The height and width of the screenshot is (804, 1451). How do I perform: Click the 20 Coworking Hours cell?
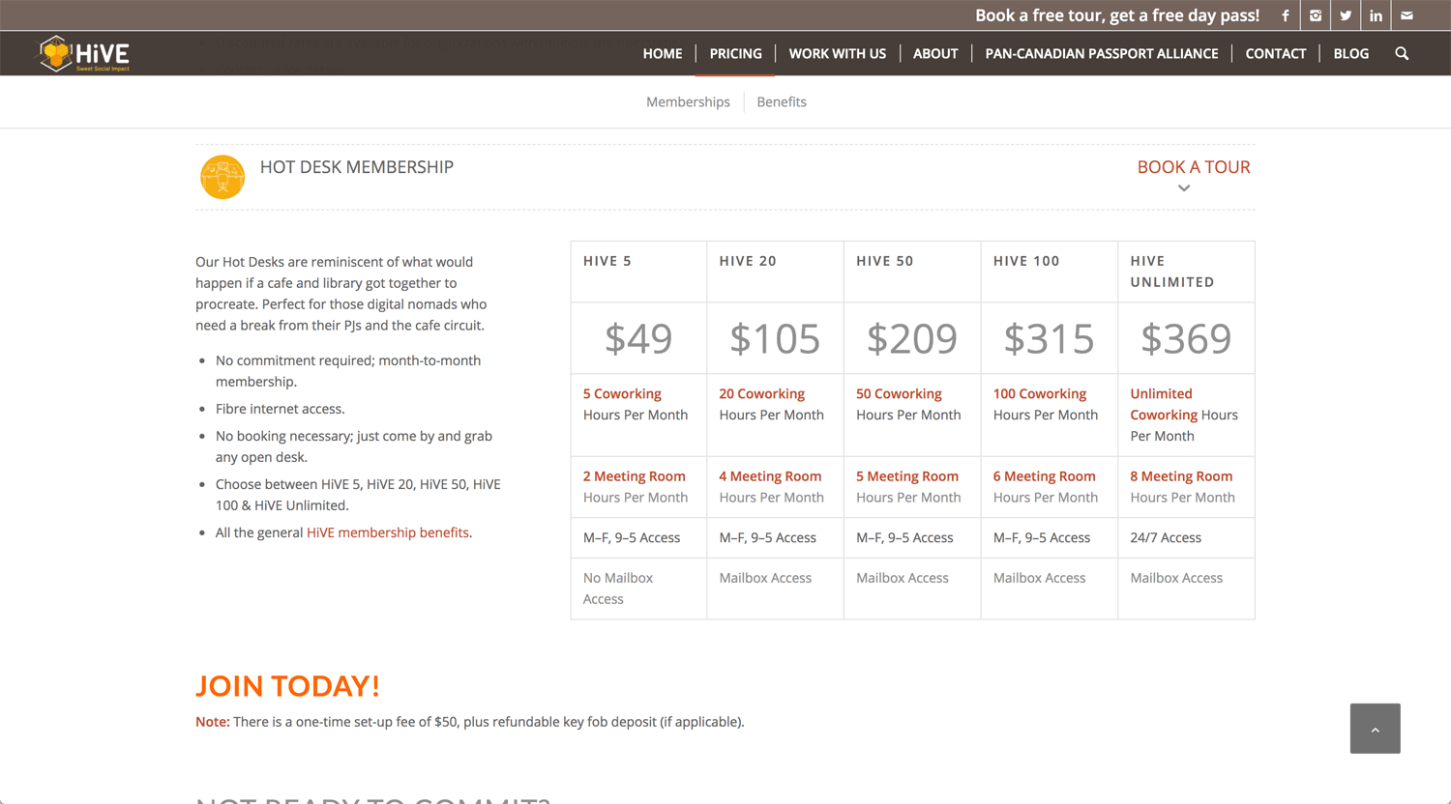[775, 415]
